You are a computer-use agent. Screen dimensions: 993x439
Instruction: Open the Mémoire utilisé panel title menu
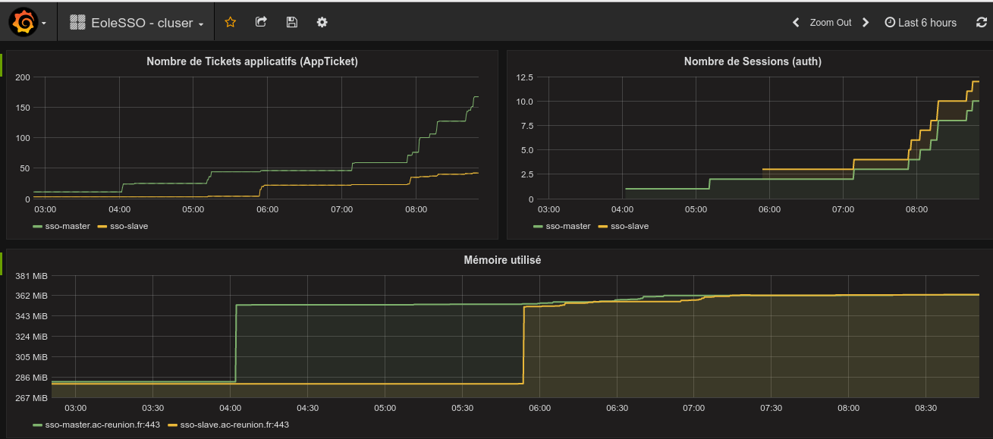(x=501, y=260)
